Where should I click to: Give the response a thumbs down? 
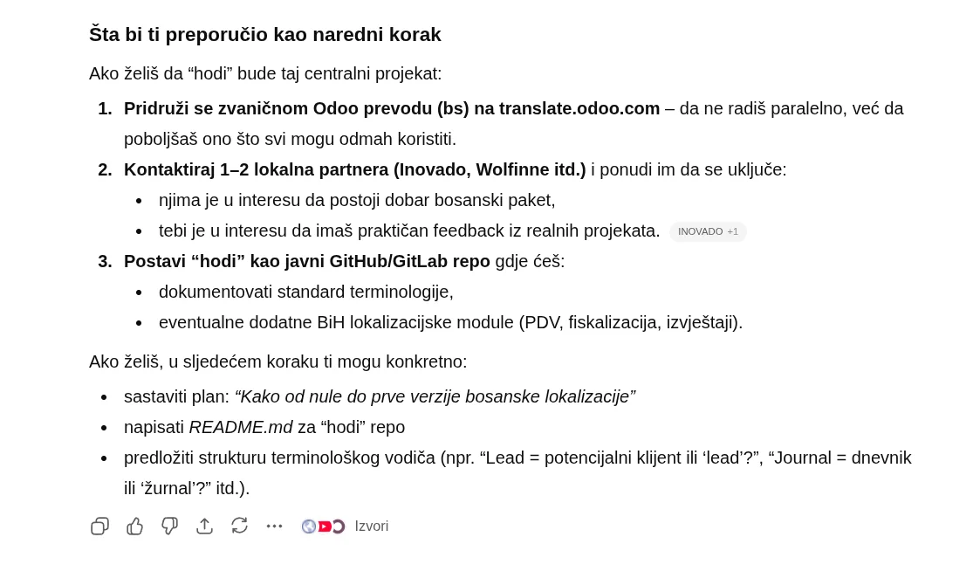169,526
